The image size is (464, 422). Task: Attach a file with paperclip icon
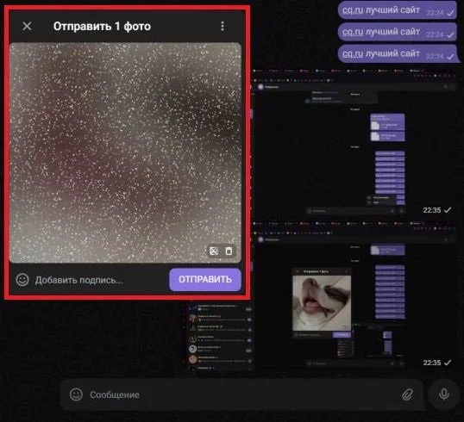tap(407, 394)
